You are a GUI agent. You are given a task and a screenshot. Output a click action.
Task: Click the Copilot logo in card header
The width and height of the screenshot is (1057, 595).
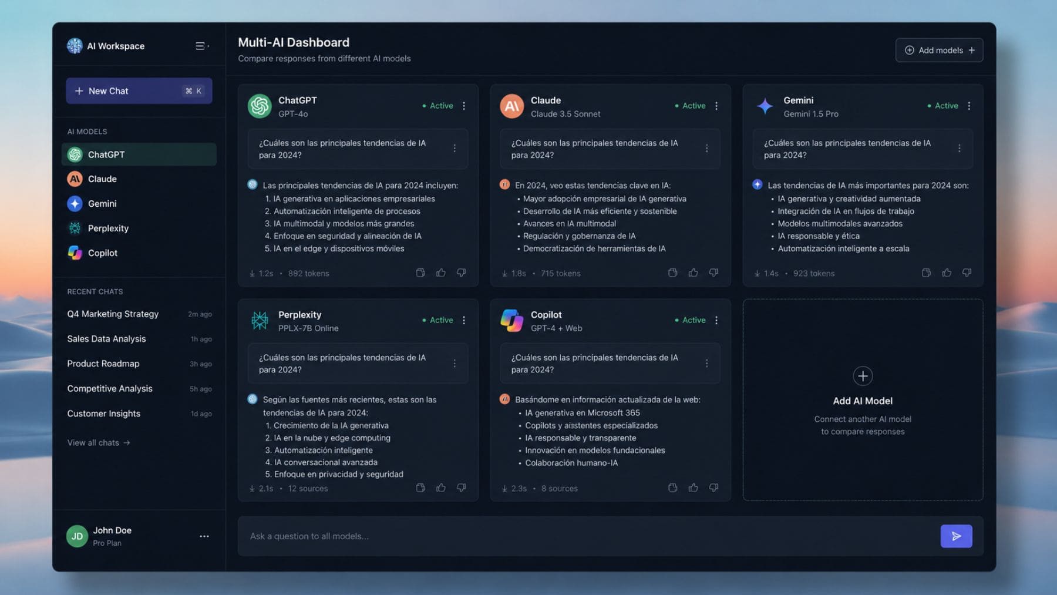511,321
